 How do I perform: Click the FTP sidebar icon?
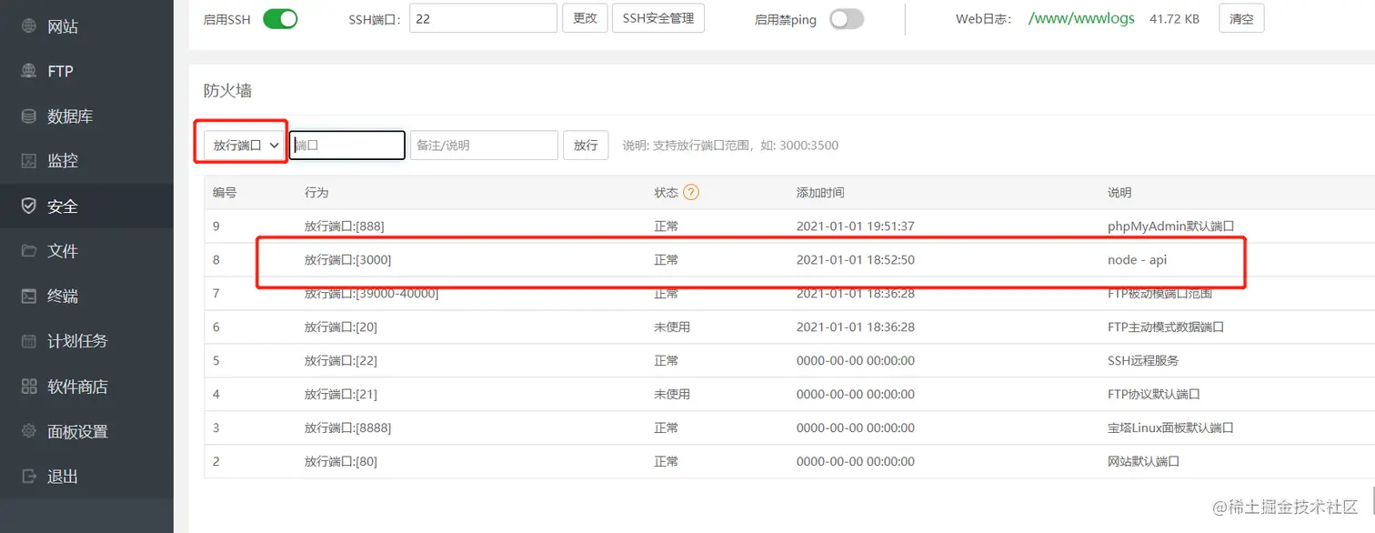click(29, 71)
